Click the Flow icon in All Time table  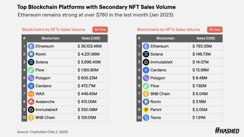click(x=31, y=70)
